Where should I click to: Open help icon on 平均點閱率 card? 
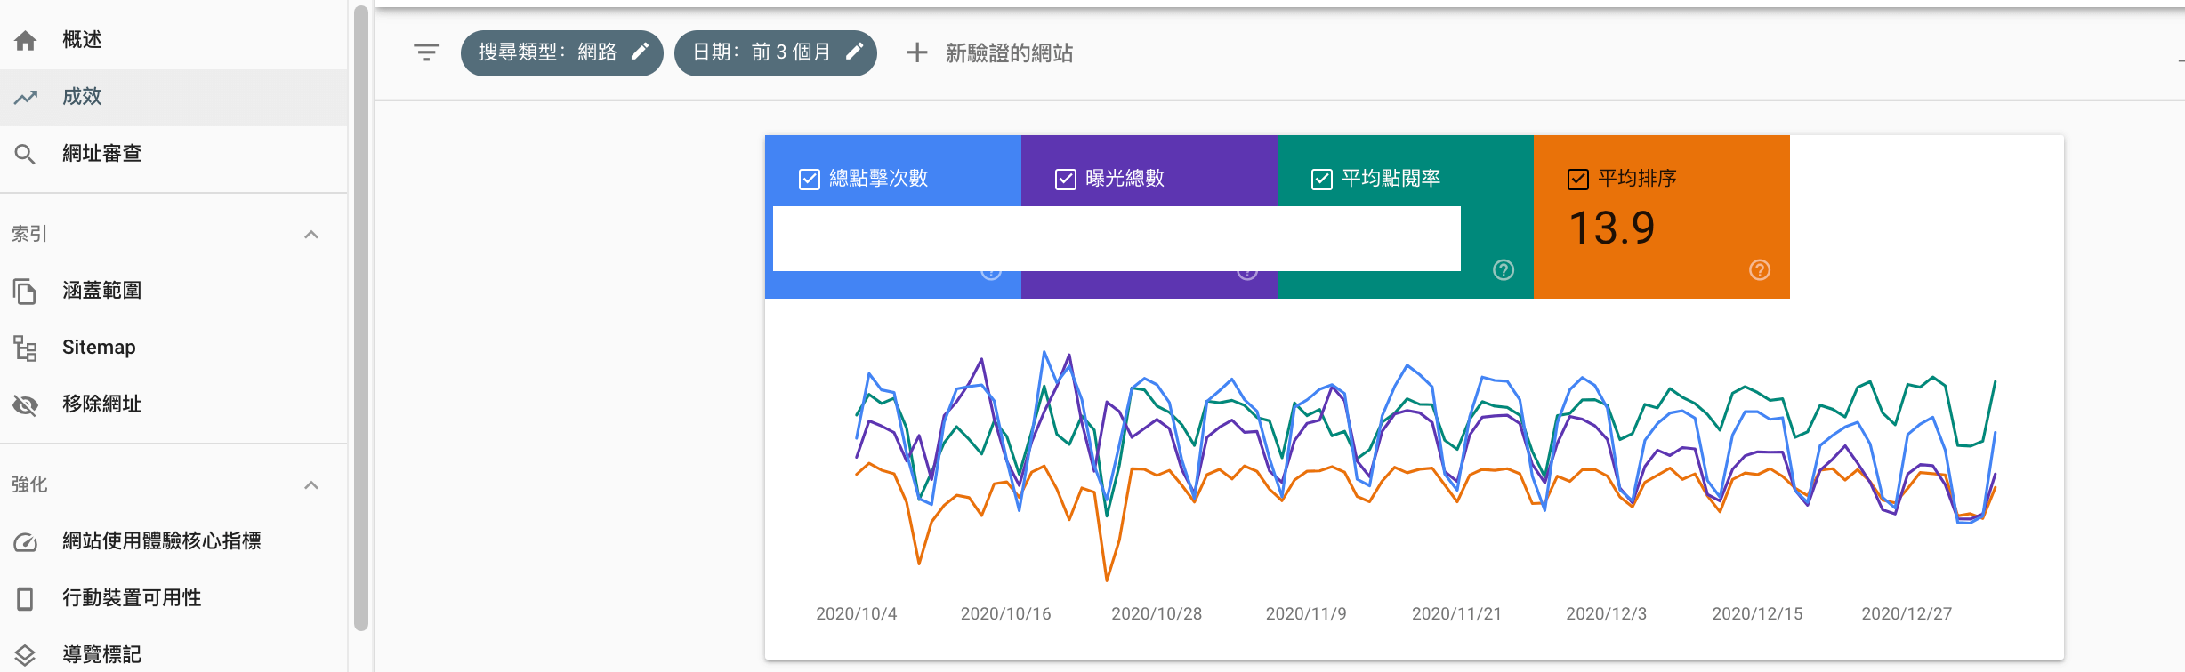click(1504, 270)
